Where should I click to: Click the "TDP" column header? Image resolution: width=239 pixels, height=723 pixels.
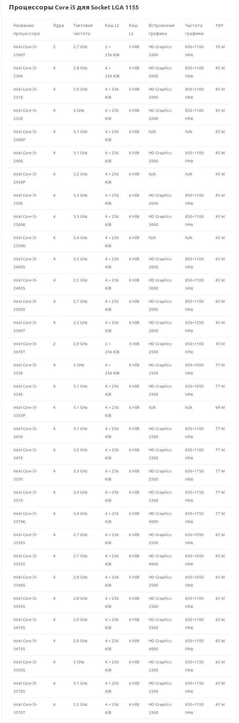[219, 26]
